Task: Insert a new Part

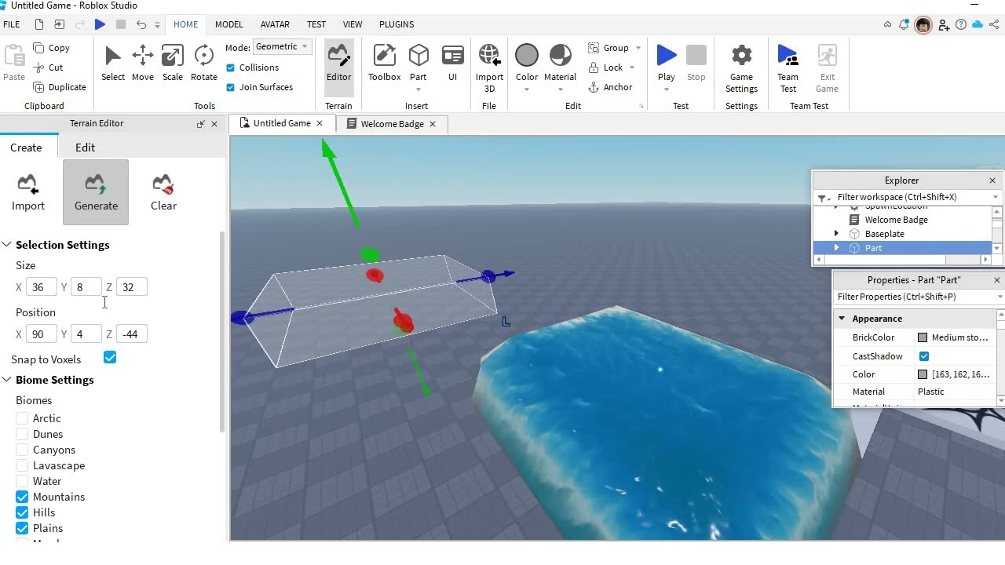Action: (418, 63)
